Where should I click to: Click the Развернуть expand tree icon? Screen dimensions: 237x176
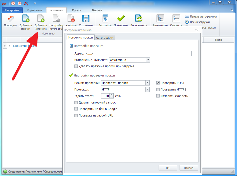(x=160, y=19)
